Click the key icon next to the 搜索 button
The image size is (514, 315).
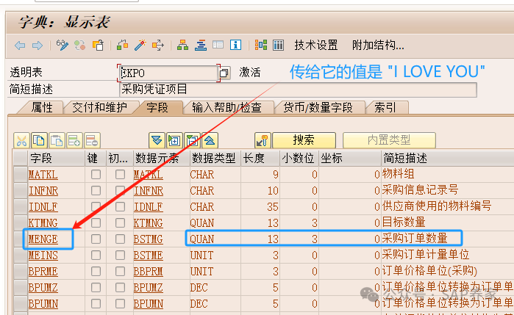[263, 141]
